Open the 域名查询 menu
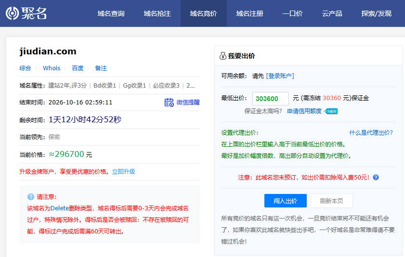The height and width of the screenshot is (257, 405). [111, 13]
